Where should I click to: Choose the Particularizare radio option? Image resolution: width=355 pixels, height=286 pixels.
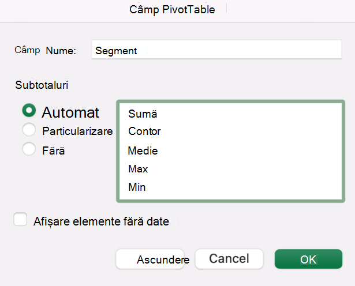29,130
